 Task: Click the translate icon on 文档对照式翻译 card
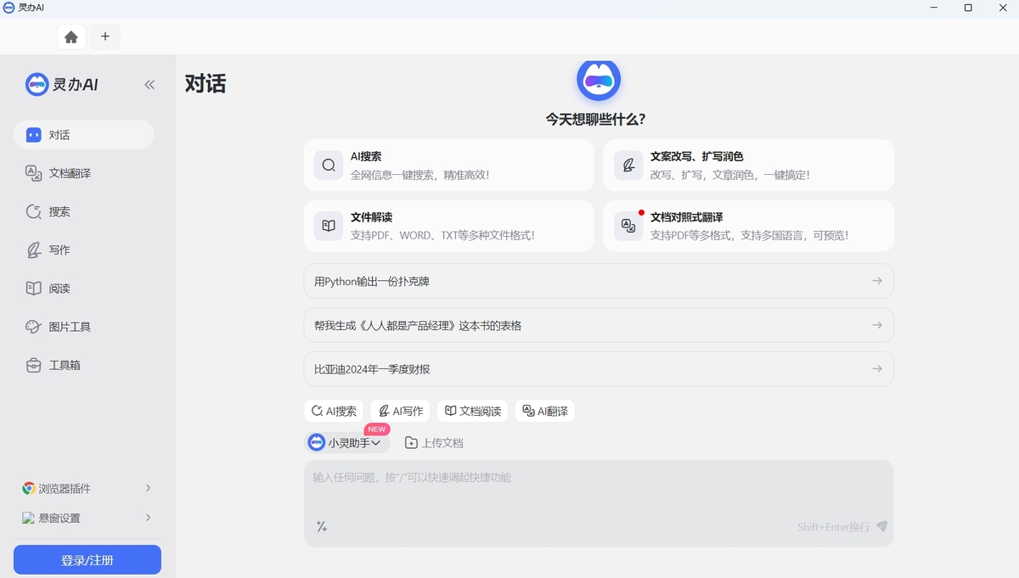click(628, 226)
